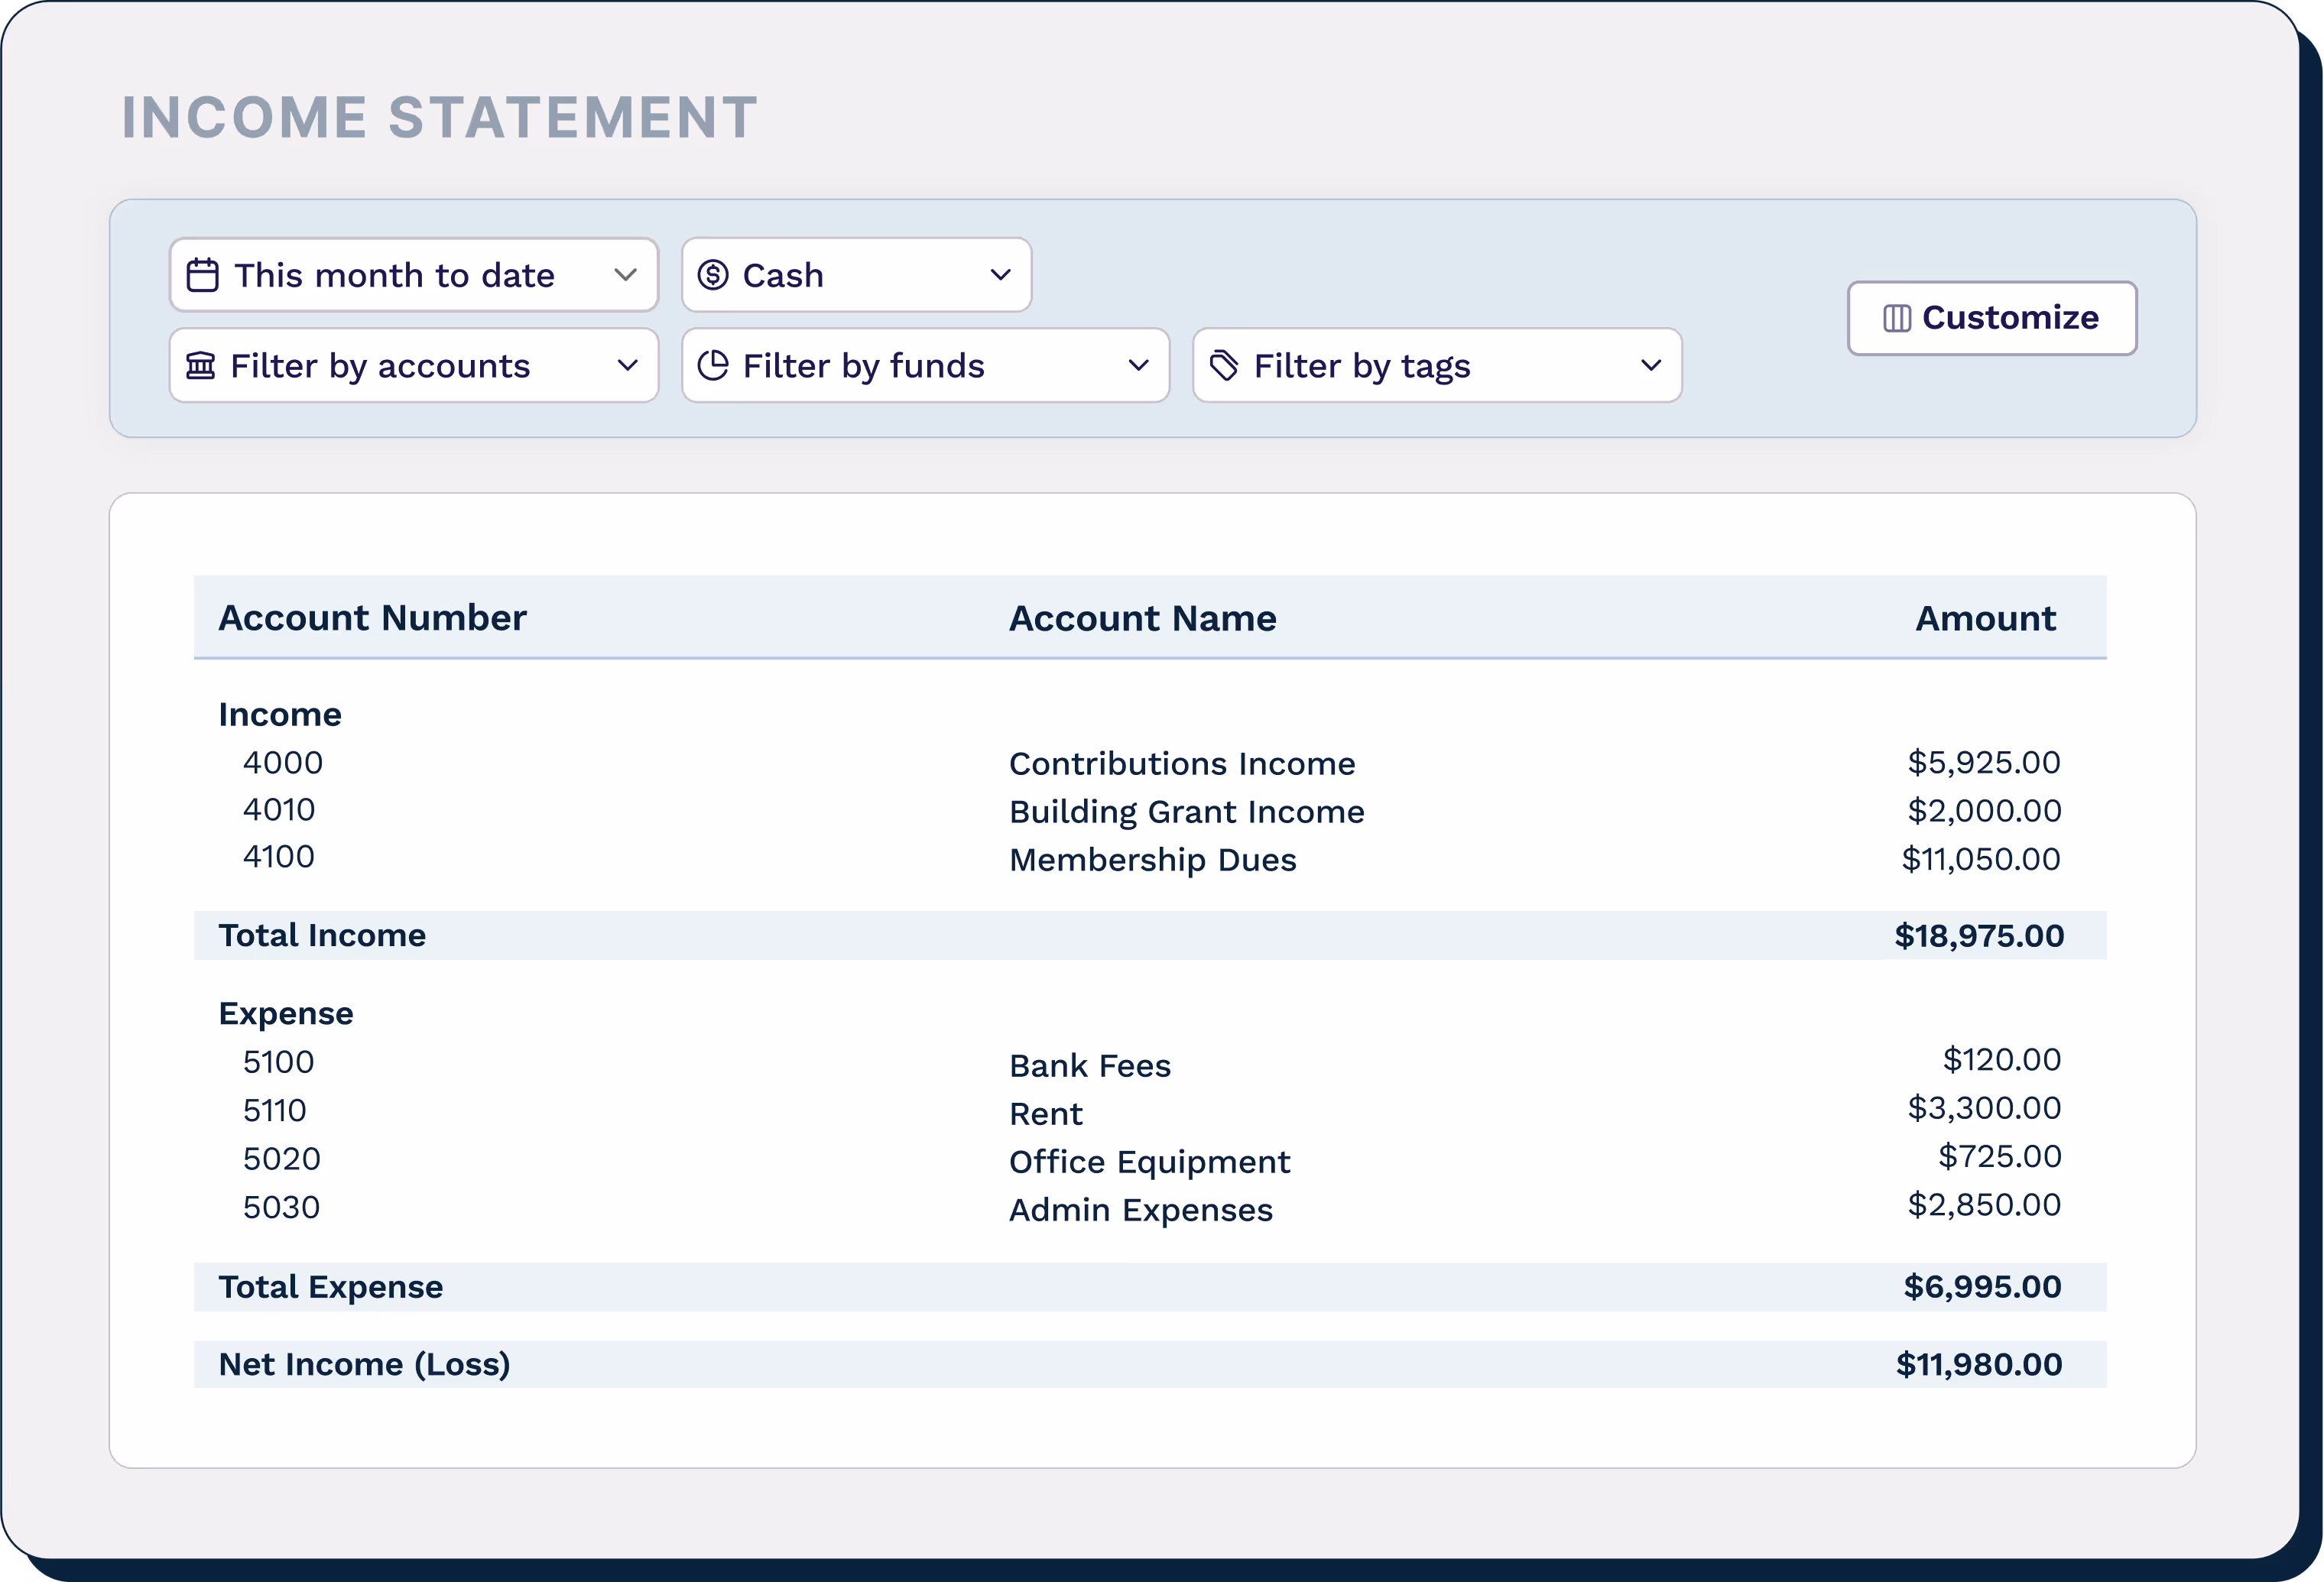Open Filter by funds dropdown arrow

click(1138, 366)
